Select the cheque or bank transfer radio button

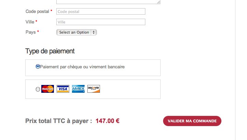click(x=38, y=67)
